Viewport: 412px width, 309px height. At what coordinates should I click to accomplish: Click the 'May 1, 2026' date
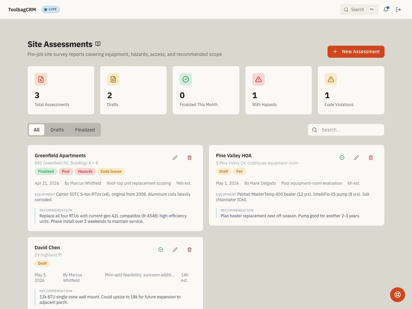(227, 183)
